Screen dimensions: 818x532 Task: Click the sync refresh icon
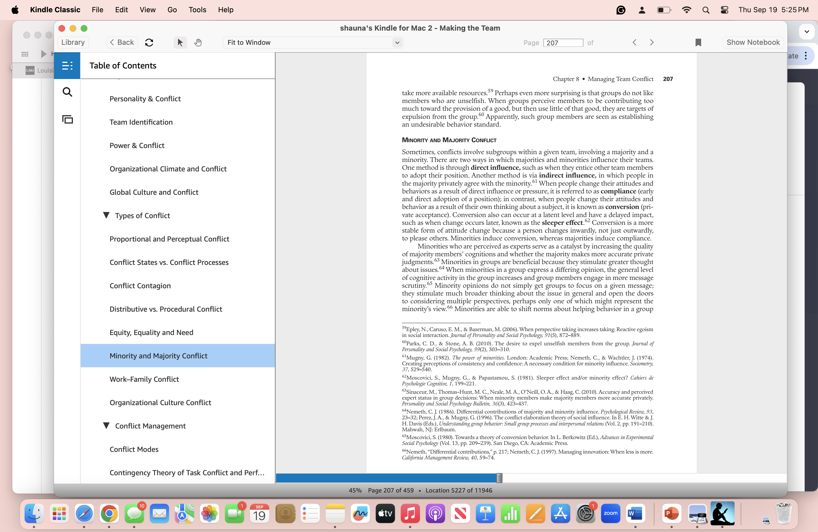click(149, 43)
